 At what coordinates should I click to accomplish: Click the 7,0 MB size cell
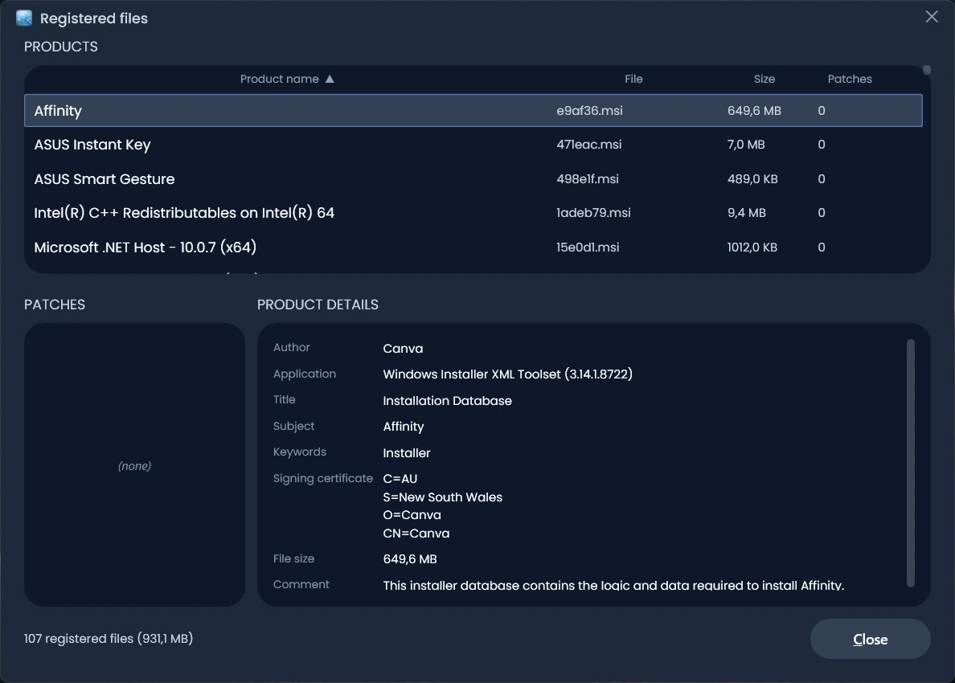coord(745,145)
